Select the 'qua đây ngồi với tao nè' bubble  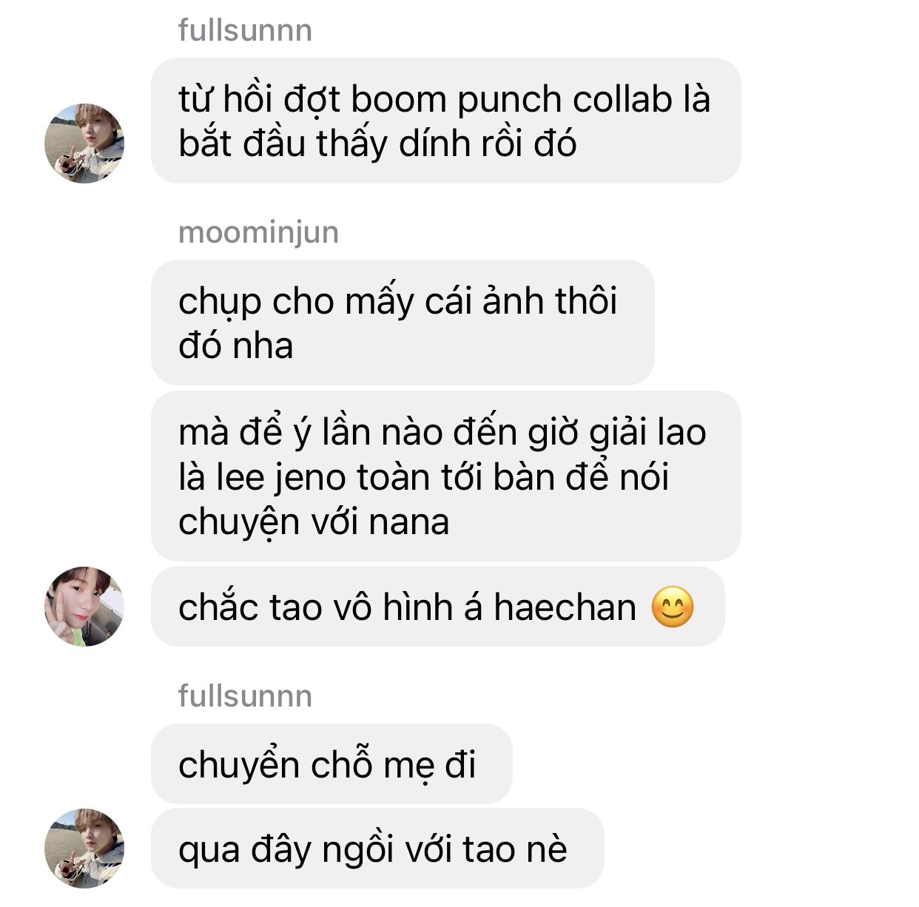point(377,849)
